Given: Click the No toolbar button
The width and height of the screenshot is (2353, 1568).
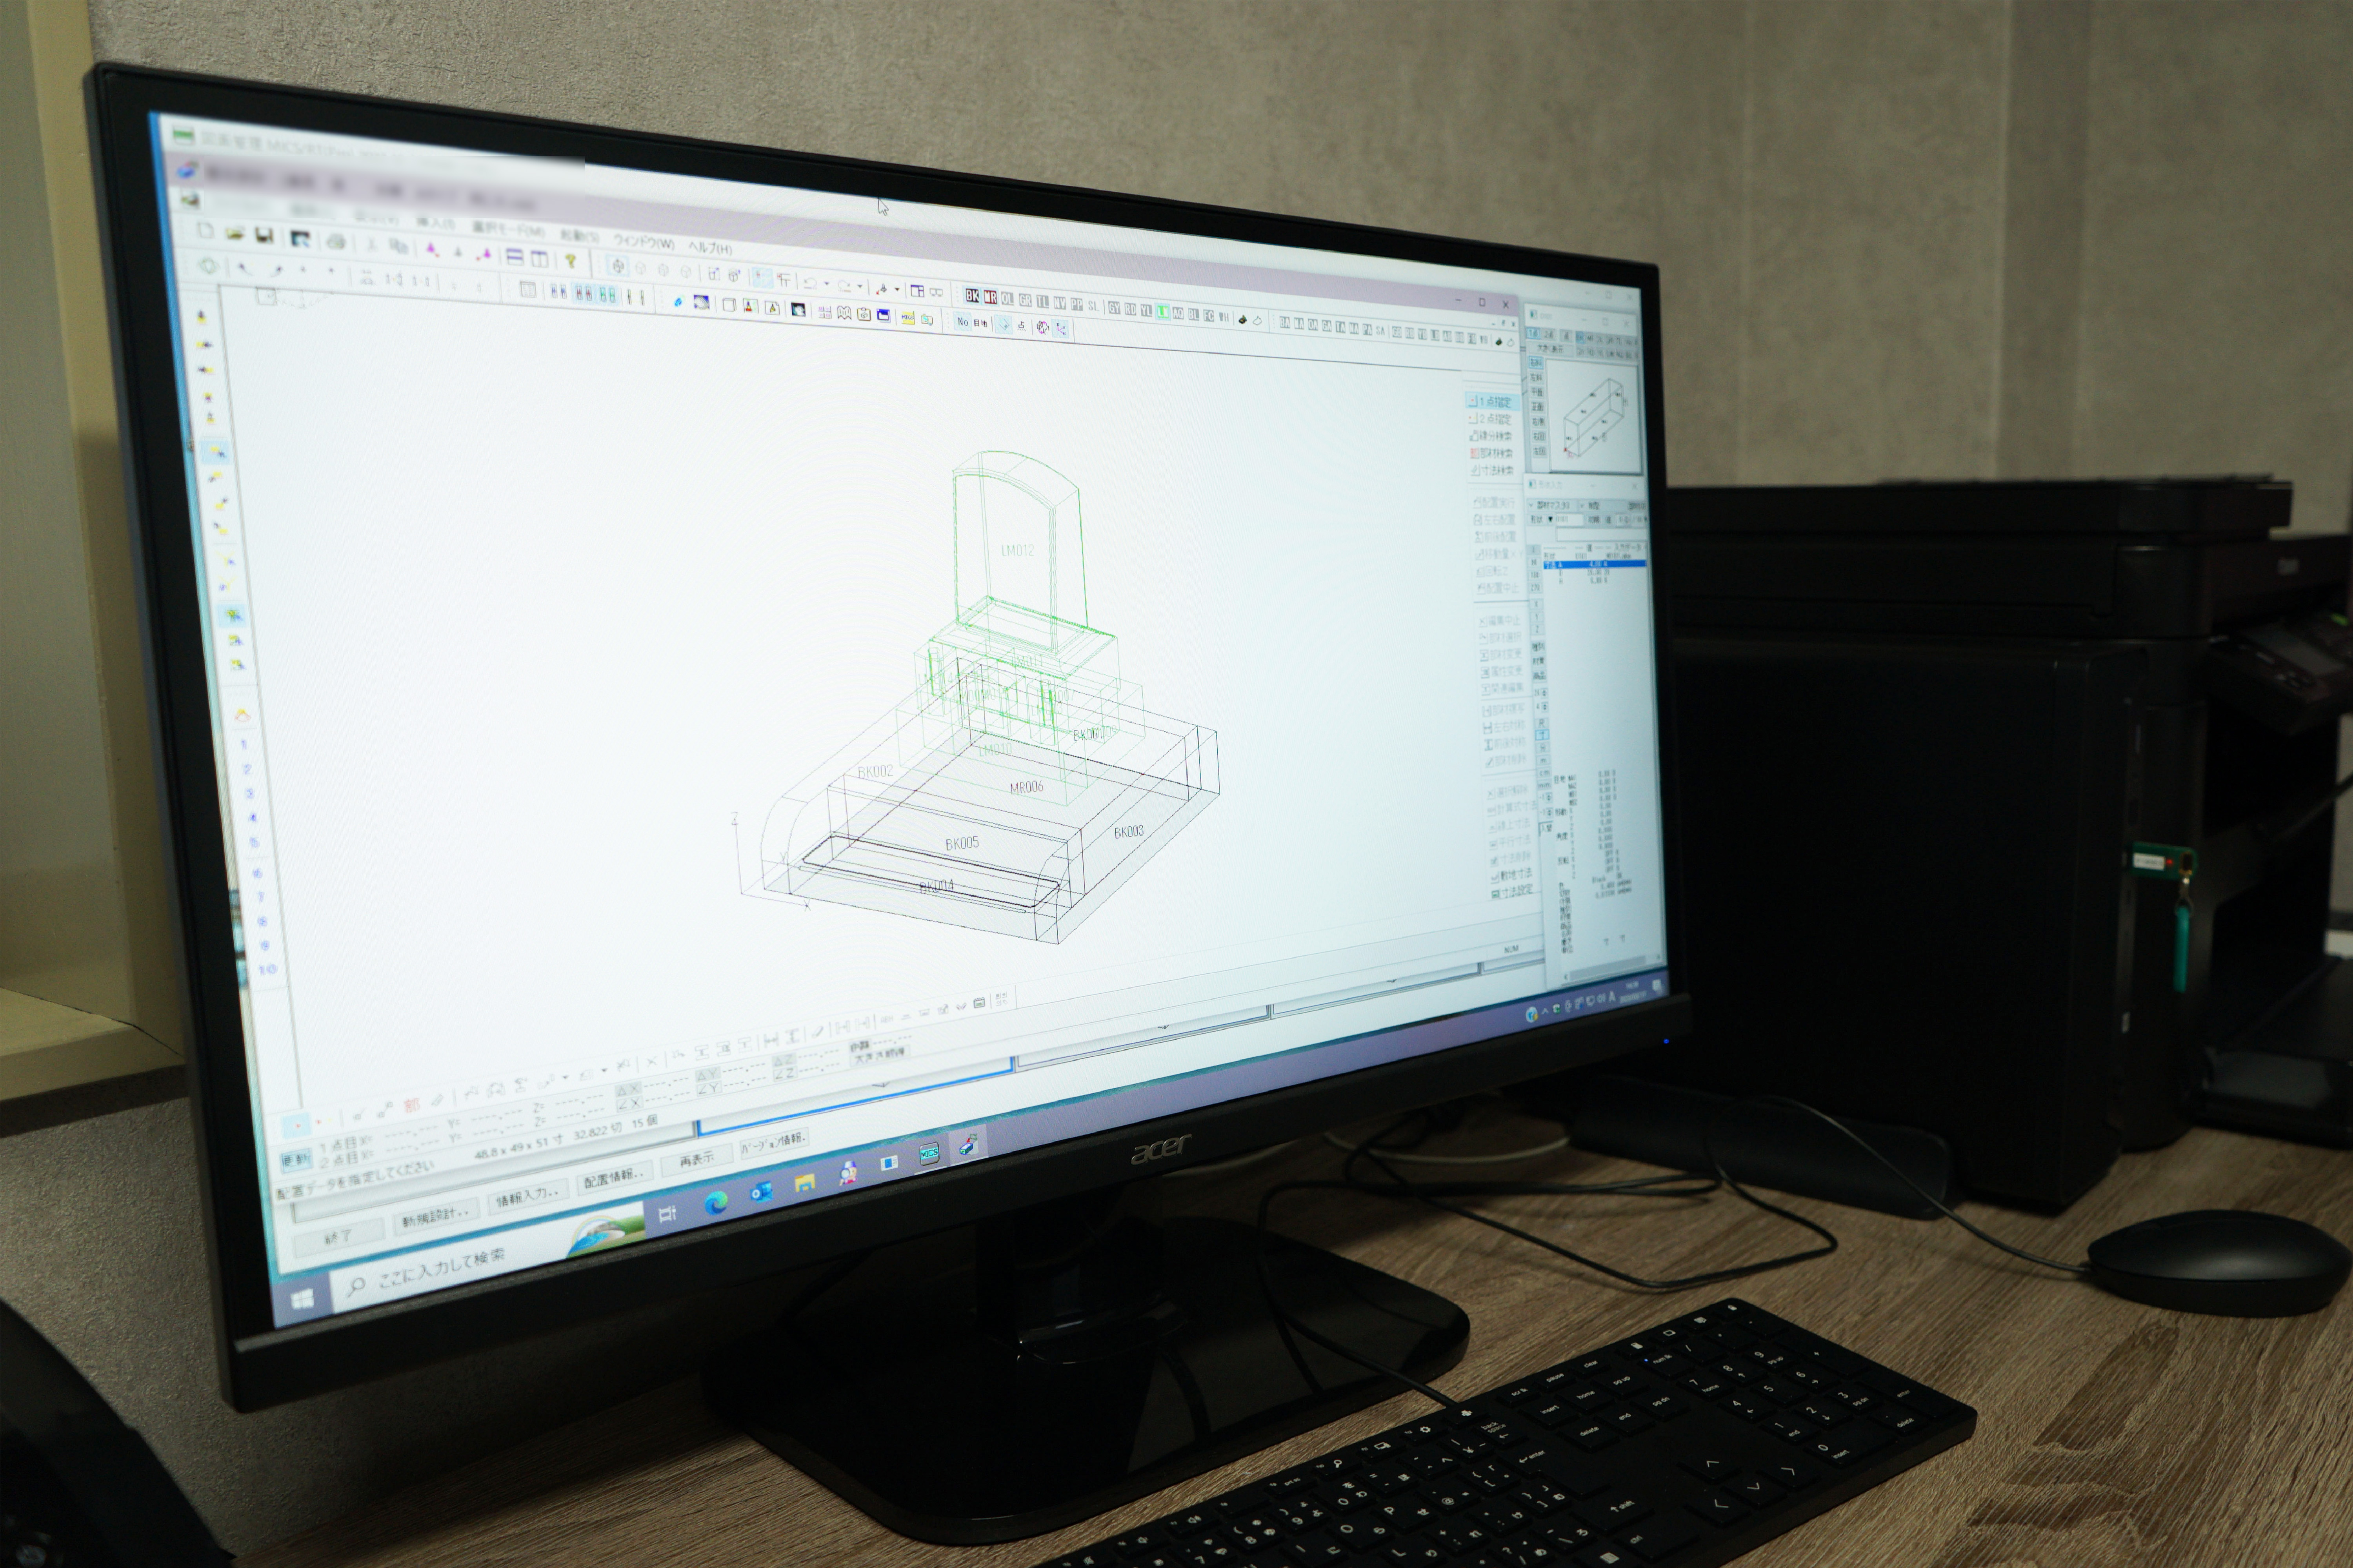Looking at the screenshot, I should point(964,322).
